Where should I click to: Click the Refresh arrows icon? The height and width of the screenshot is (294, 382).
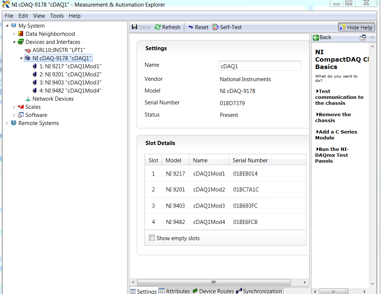158,27
